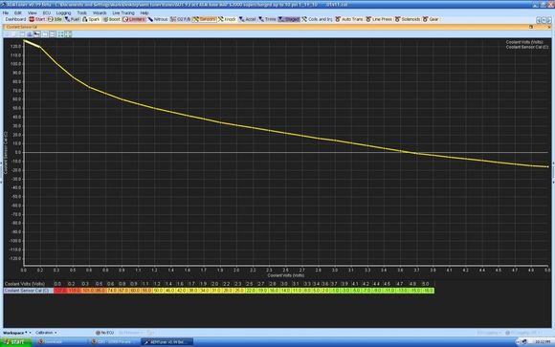The height and width of the screenshot is (347, 555).
Task: Select the Nitrous tab
Action: click(158, 19)
